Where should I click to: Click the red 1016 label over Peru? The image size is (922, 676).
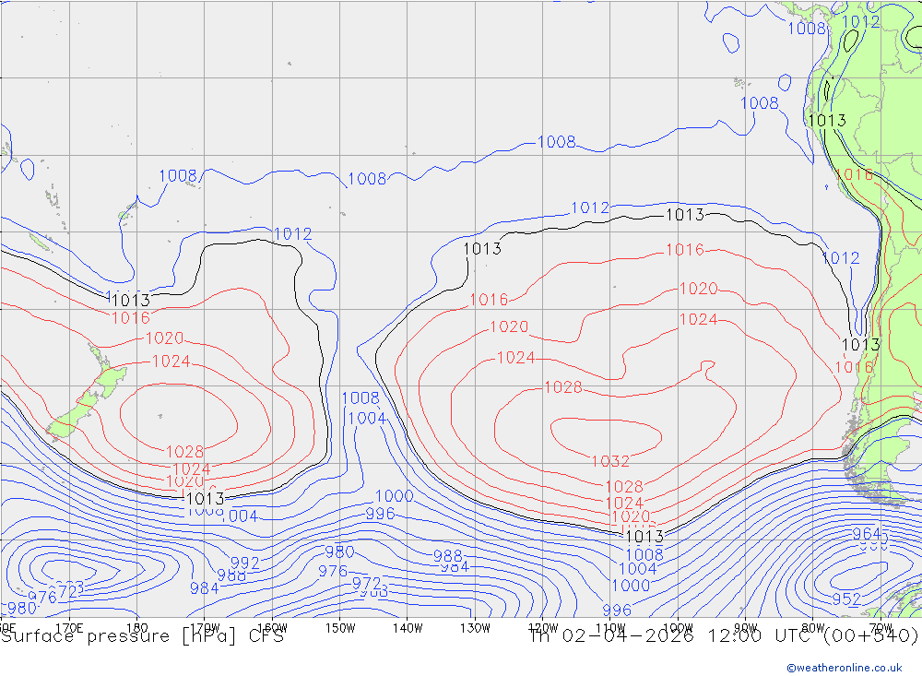pos(854,174)
